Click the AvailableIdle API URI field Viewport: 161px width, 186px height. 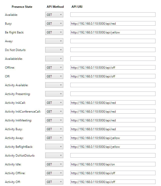[113, 59]
